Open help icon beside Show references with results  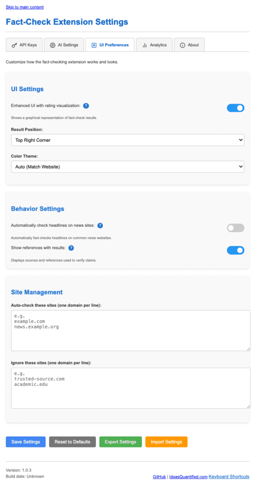[x=71, y=248]
